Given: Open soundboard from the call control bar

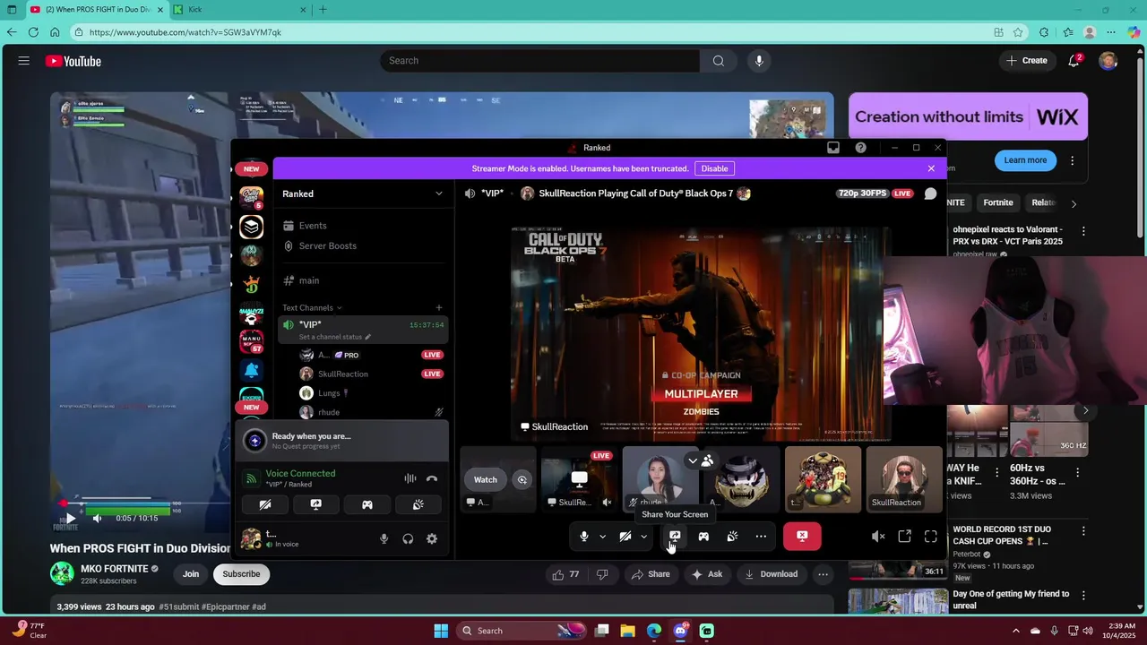Looking at the screenshot, I should 732,537.
